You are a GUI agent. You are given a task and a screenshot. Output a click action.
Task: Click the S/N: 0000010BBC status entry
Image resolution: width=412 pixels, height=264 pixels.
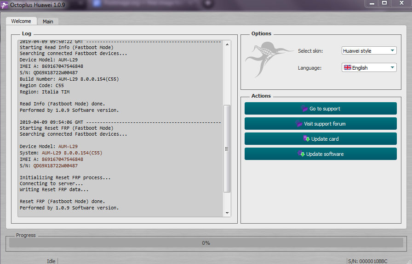point(367,261)
